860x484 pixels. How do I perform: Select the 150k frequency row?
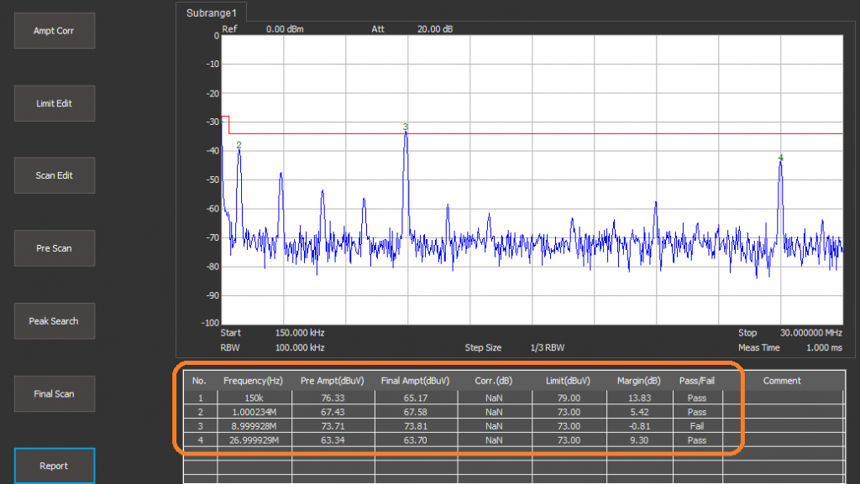click(252, 398)
